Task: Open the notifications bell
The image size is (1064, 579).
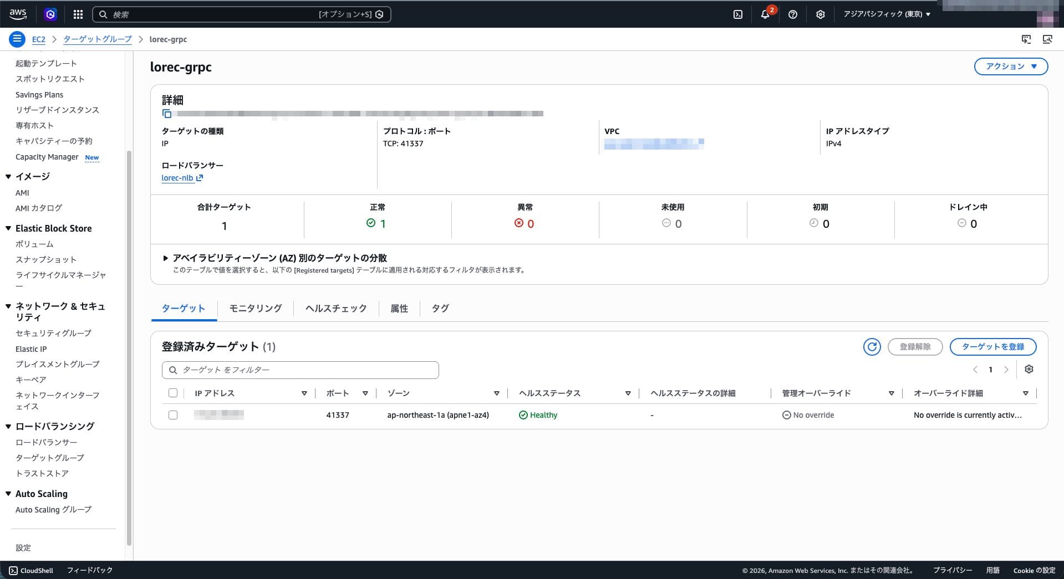Action: tap(765, 14)
